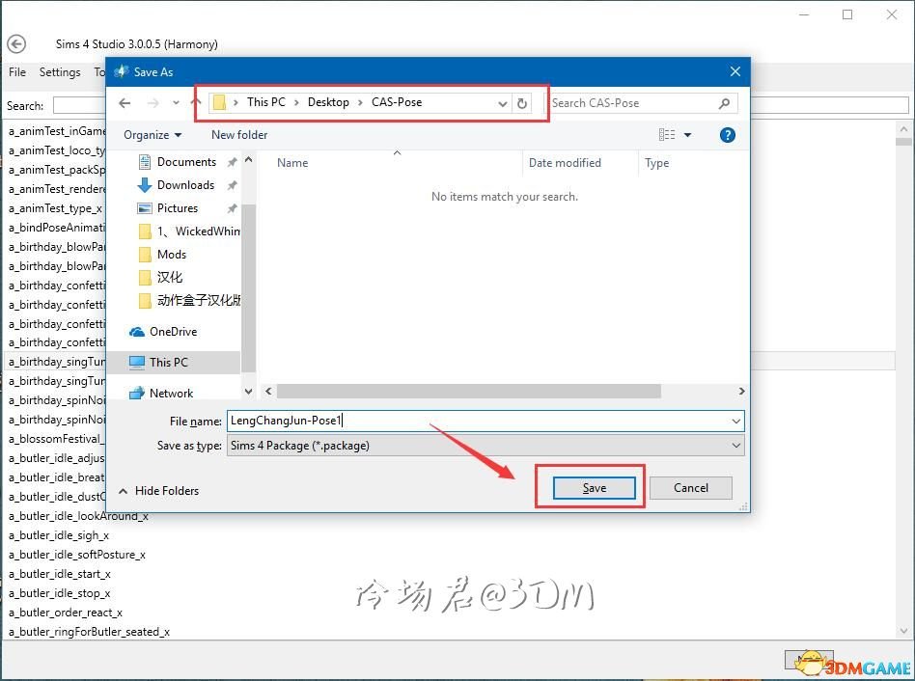Click the Save As dialog back navigation arrow

click(125, 103)
